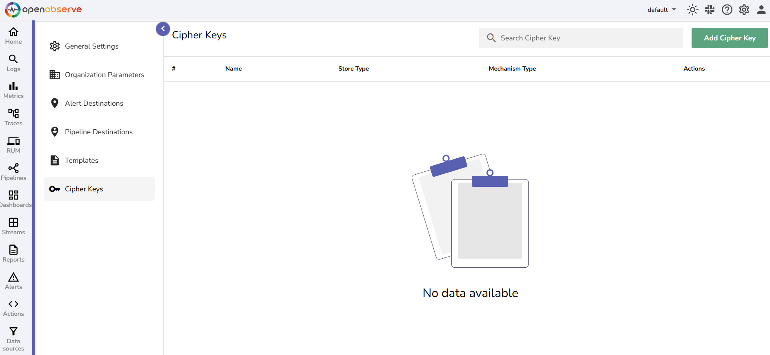Open the Slack community icon
Viewport: 770px width, 355px height.
(x=710, y=10)
